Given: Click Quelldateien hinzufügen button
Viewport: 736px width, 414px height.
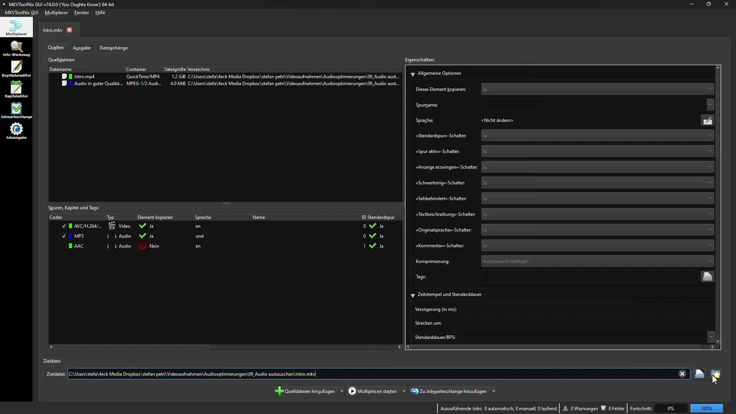Looking at the screenshot, I should [x=306, y=391].
